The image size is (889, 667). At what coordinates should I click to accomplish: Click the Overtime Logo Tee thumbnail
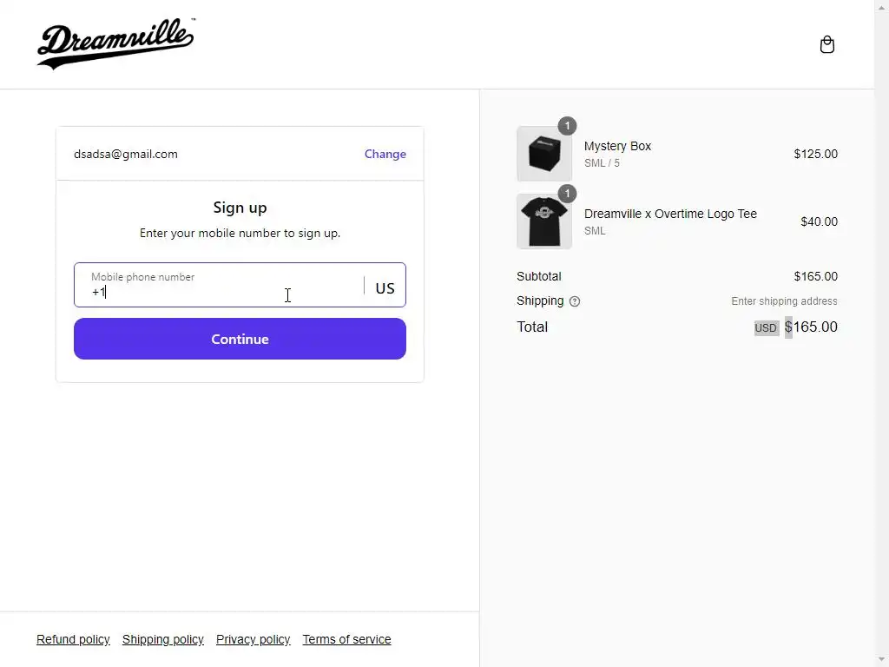[544, 221]
